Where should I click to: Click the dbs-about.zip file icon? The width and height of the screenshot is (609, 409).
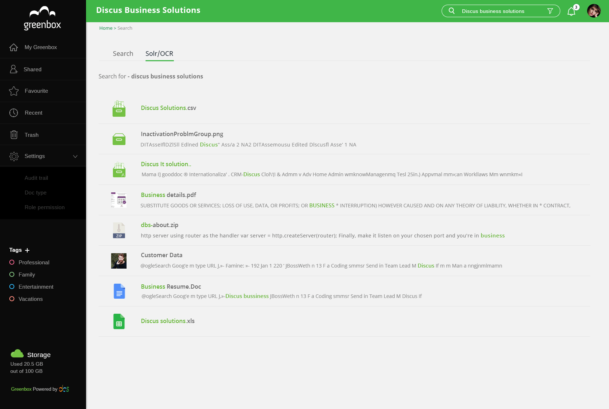pyautogui.click(x=119, y=230)
